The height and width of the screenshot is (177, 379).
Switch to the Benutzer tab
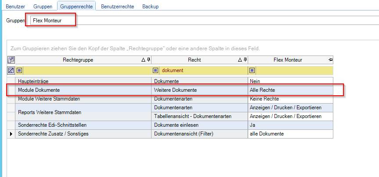pos(15,7)
